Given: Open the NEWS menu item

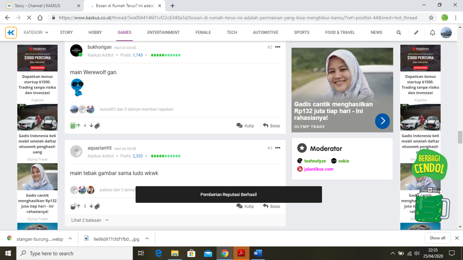Looking at the screenshot, I should pyautogui.click(x=377, y=32).
